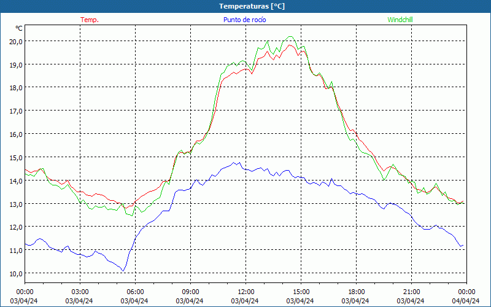Click the 17,0 y-axis value
The image size is (491, 307).
[x=16, y=111]
